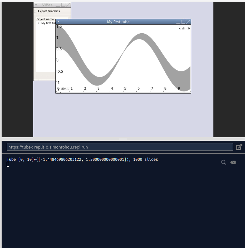Select My first tube in object list
Viewport: 245px width, 248px height.
click(48, 23)
